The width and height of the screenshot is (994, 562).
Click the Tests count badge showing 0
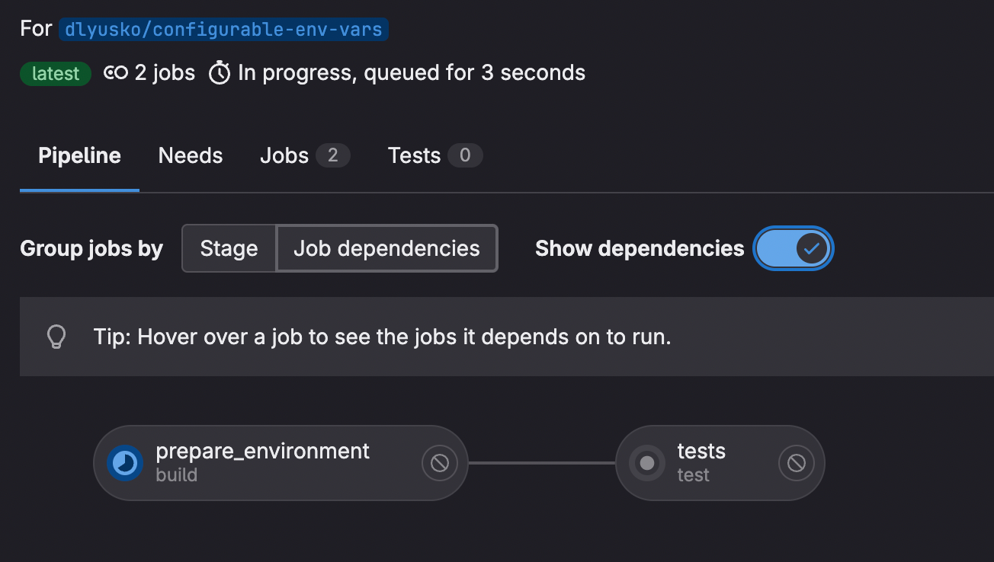pos(465,156)
